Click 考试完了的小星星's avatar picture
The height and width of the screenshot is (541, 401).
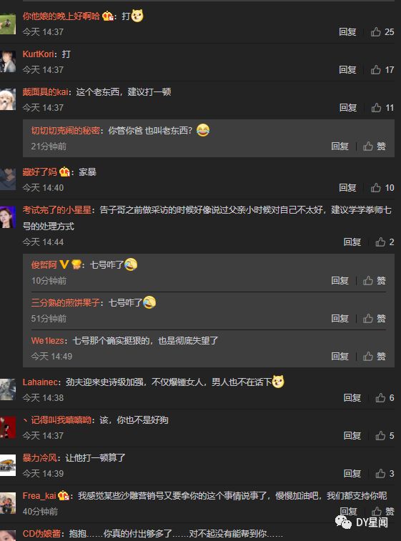tap(8, 217)
